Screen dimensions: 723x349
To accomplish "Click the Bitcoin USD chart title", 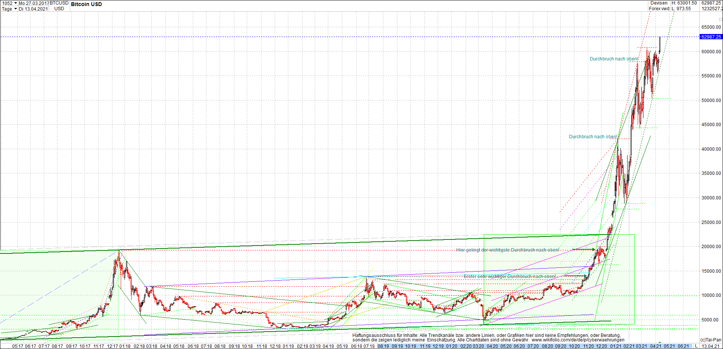I will [x=86, y=4].
